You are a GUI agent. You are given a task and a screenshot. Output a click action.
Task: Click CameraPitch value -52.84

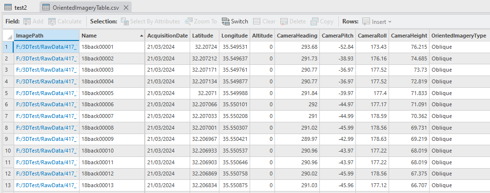[x=337, y=47]
